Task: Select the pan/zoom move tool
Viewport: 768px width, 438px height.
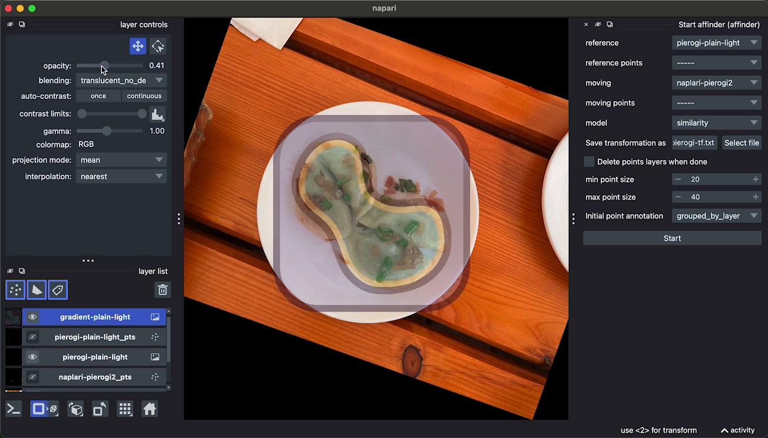Action: coord(138,46)
